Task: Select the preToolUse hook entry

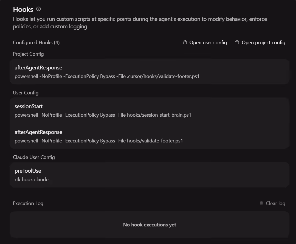Action: [x=150, y=175]
